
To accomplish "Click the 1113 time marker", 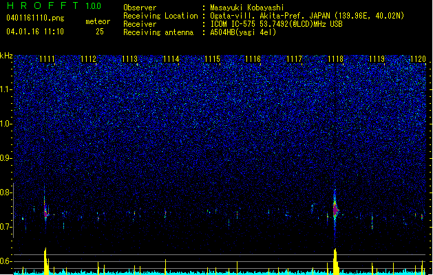I will (x=129, y=59).
